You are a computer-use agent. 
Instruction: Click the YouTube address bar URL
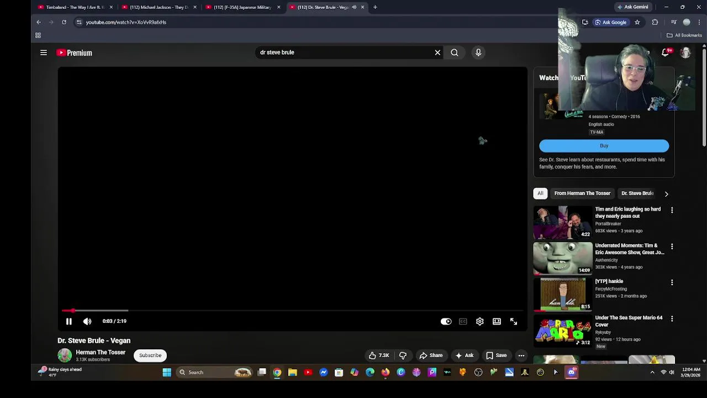[126, 22]
